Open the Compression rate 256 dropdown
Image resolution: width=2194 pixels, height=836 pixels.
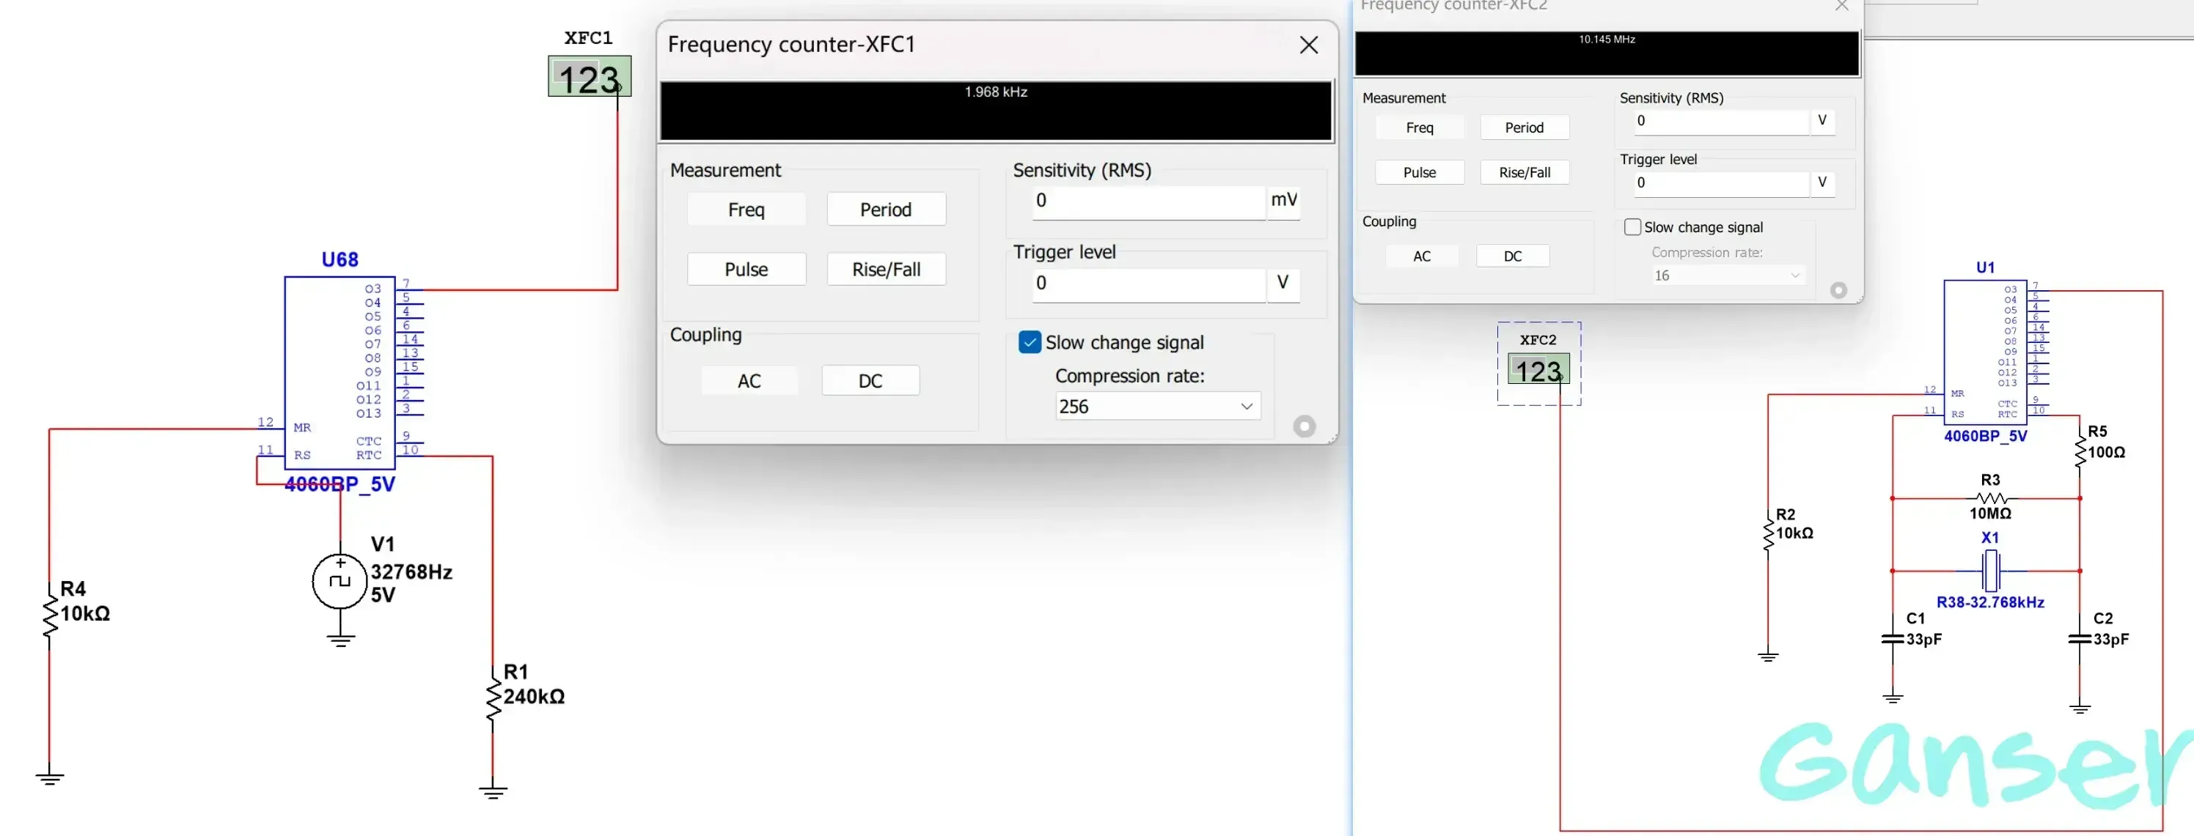pyautogui.click(x=1157, y=406)
